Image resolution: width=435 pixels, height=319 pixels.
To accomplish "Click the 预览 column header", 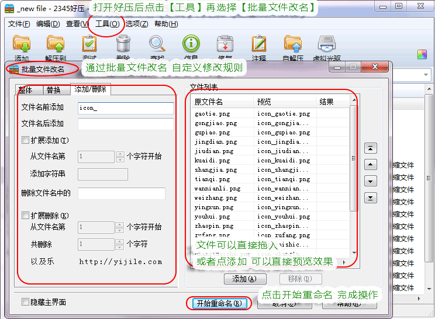I will (285, 102).
